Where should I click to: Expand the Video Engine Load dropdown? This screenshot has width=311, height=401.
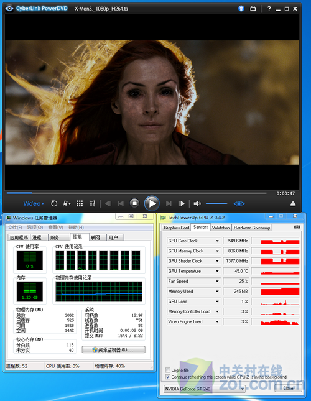point(217,321)
